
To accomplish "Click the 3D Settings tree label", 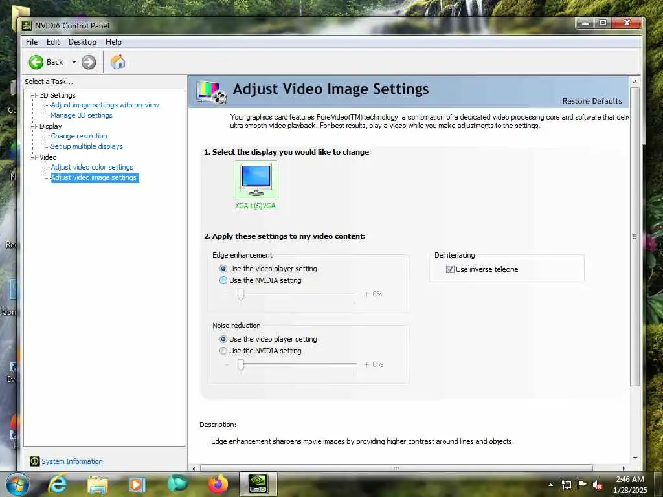I will coord(58,95).
